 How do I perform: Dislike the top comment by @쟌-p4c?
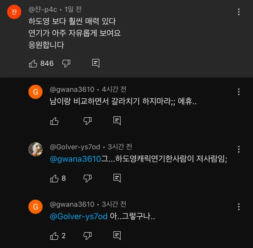click(66, 63)
